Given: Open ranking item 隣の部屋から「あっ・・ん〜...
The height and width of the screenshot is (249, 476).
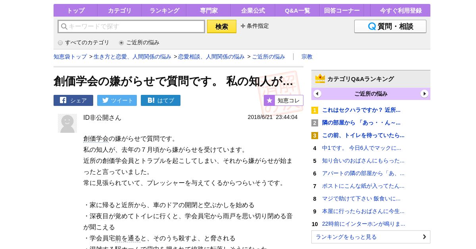Looking at the screenshot, I should (x=361, y=123).
